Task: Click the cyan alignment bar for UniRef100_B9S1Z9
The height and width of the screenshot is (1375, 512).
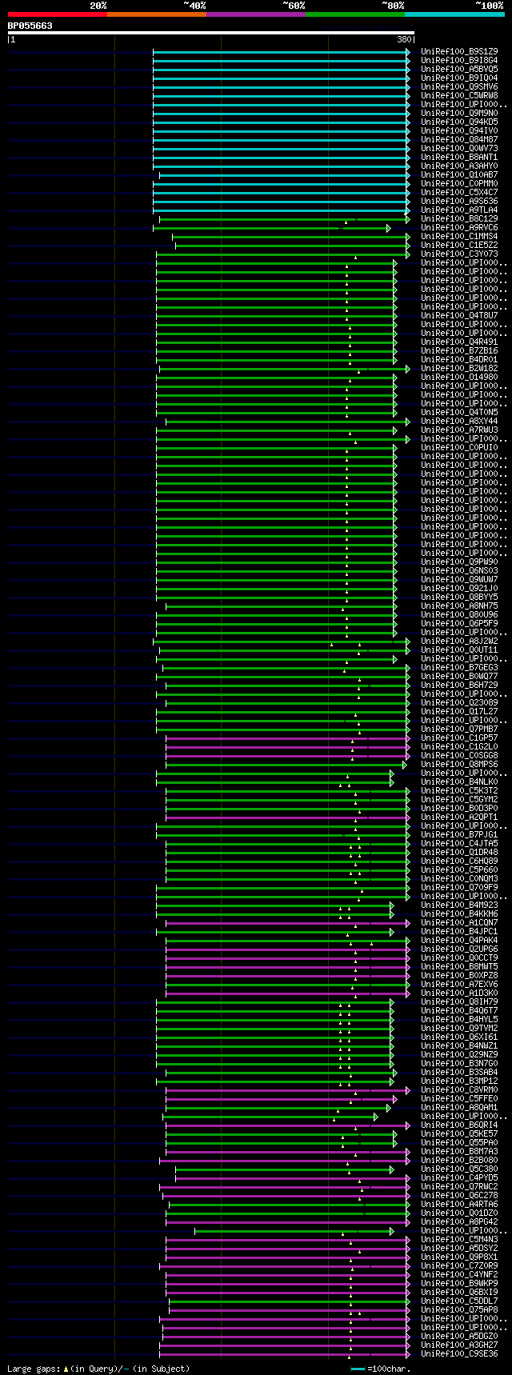Action: pos(281,51)
